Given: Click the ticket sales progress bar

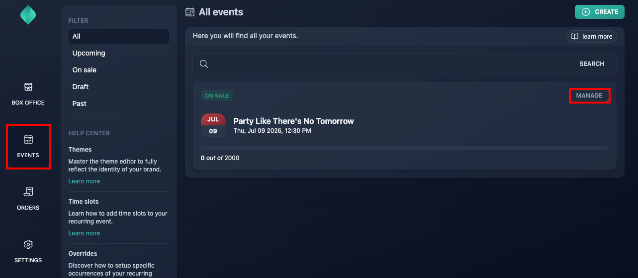Looking at the screenshot, I should coord(405,148).
